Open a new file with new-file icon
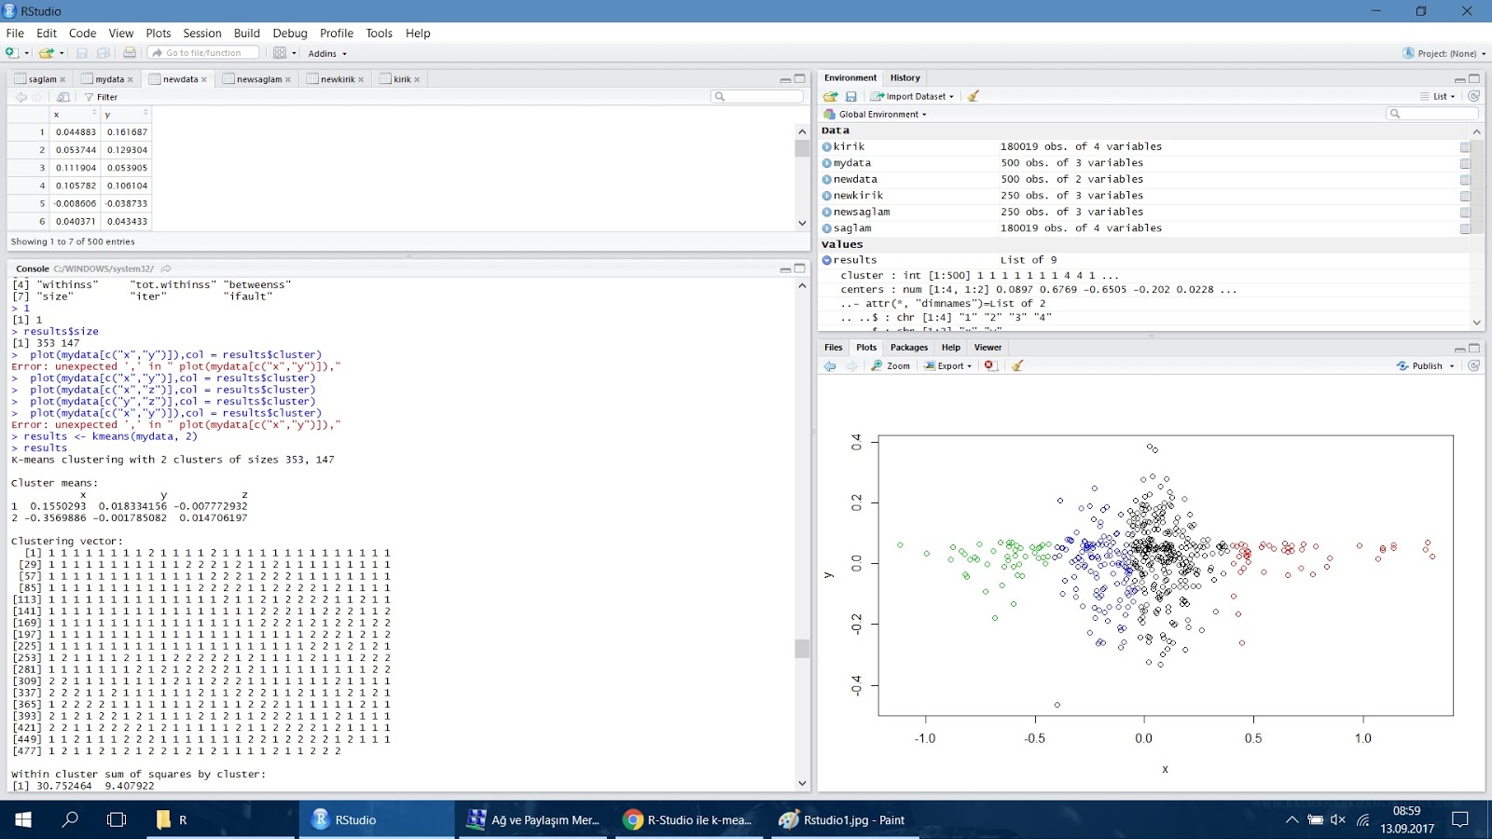 (12, 53)
